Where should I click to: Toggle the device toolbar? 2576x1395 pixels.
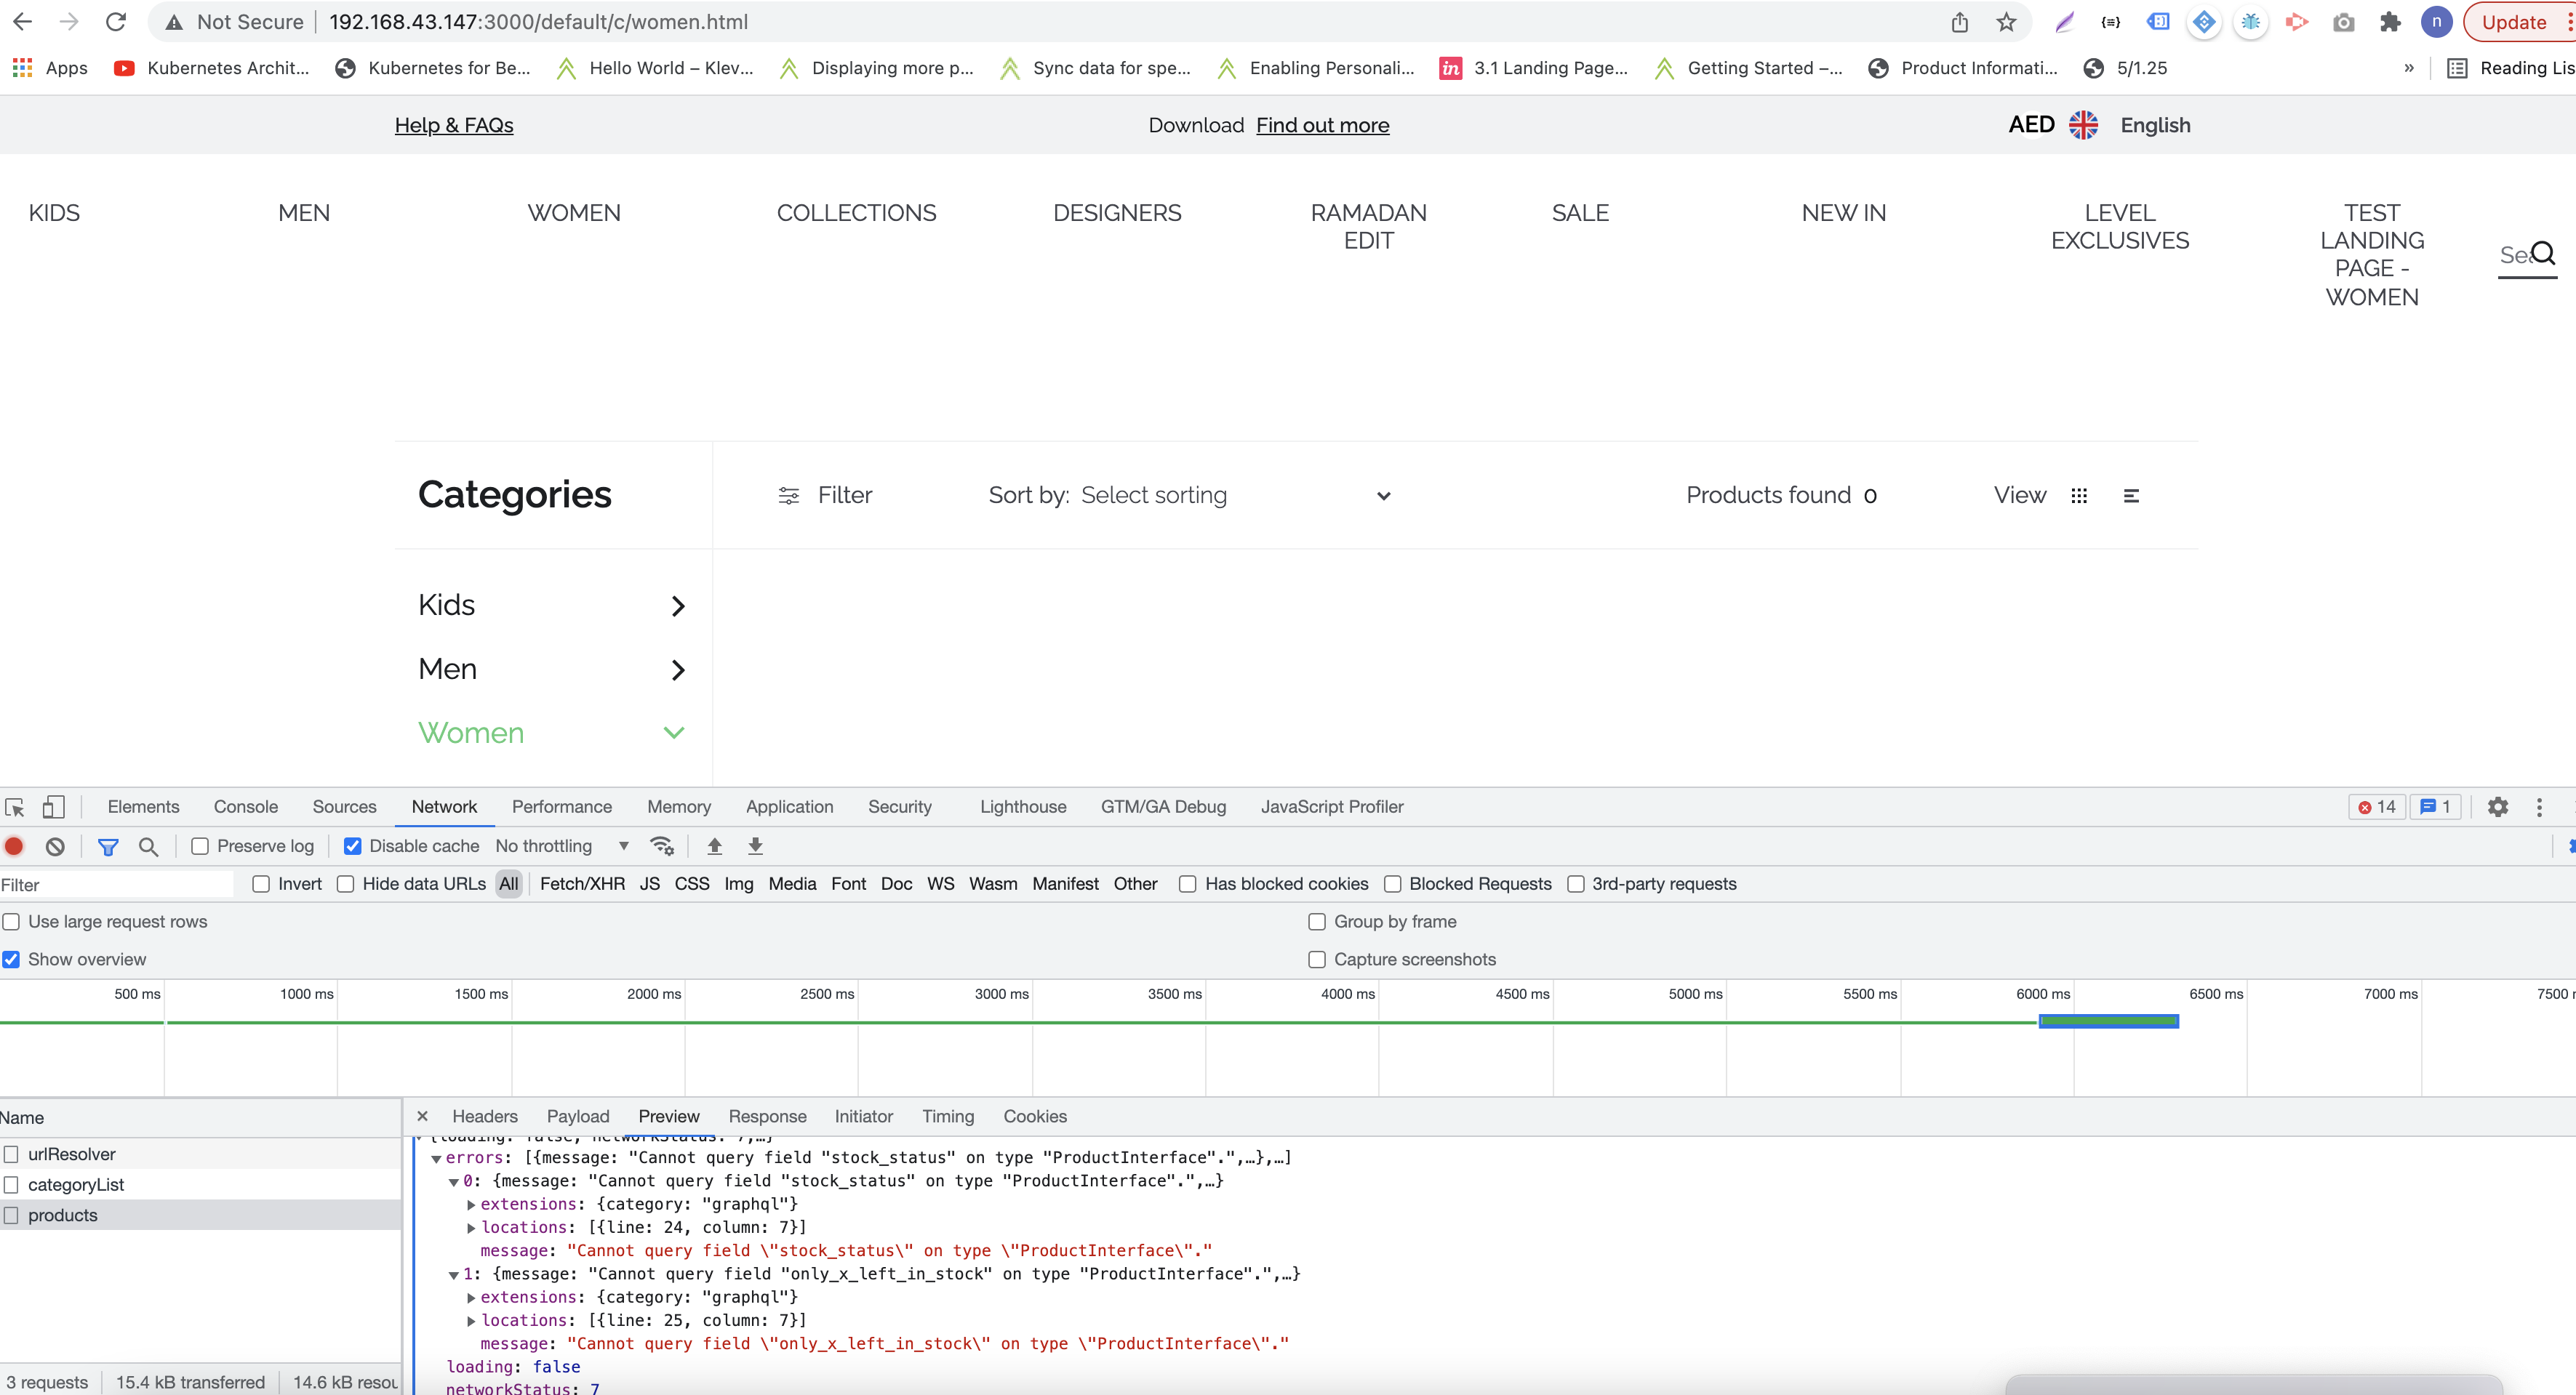click(x=53, y=806)
